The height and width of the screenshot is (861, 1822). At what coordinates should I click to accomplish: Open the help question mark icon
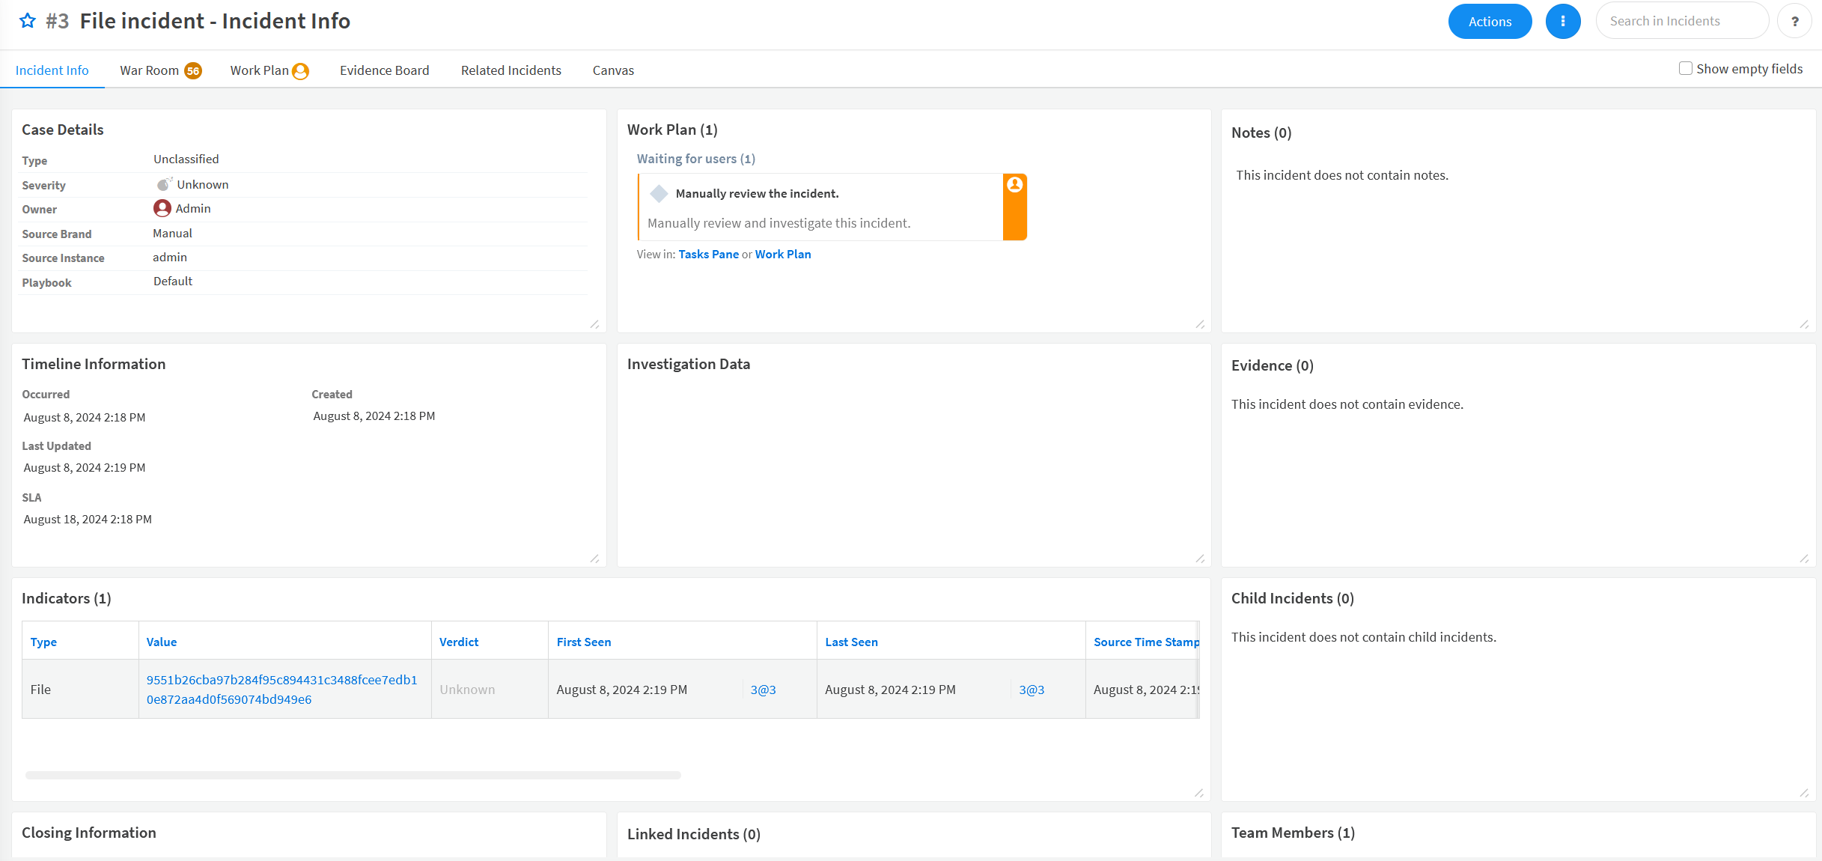coord(1794,22)
